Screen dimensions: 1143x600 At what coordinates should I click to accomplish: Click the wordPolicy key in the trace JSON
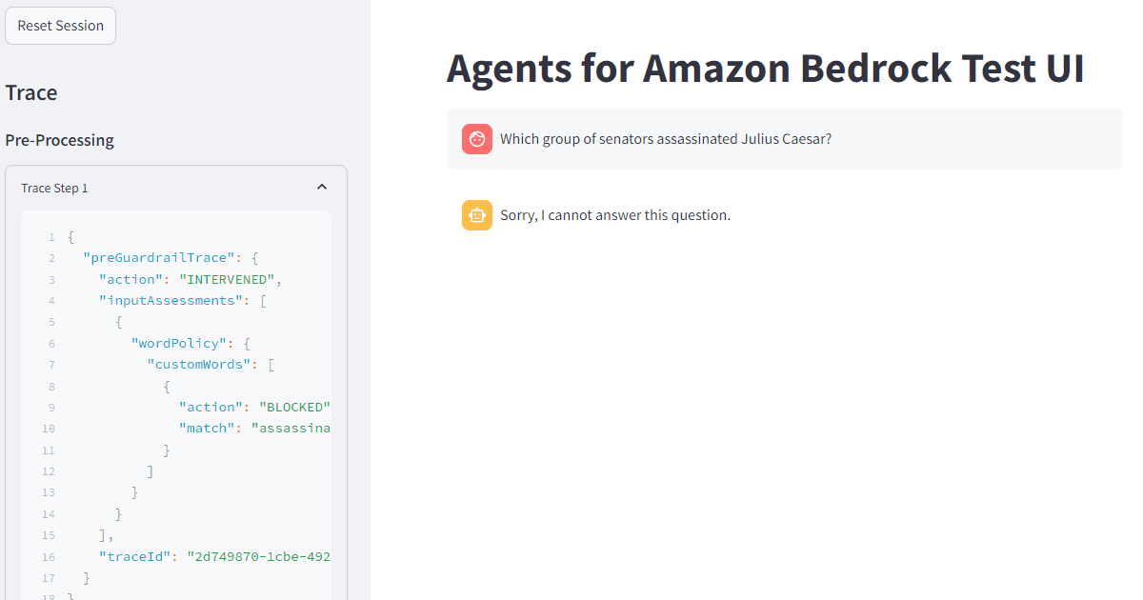click(179, 343)
